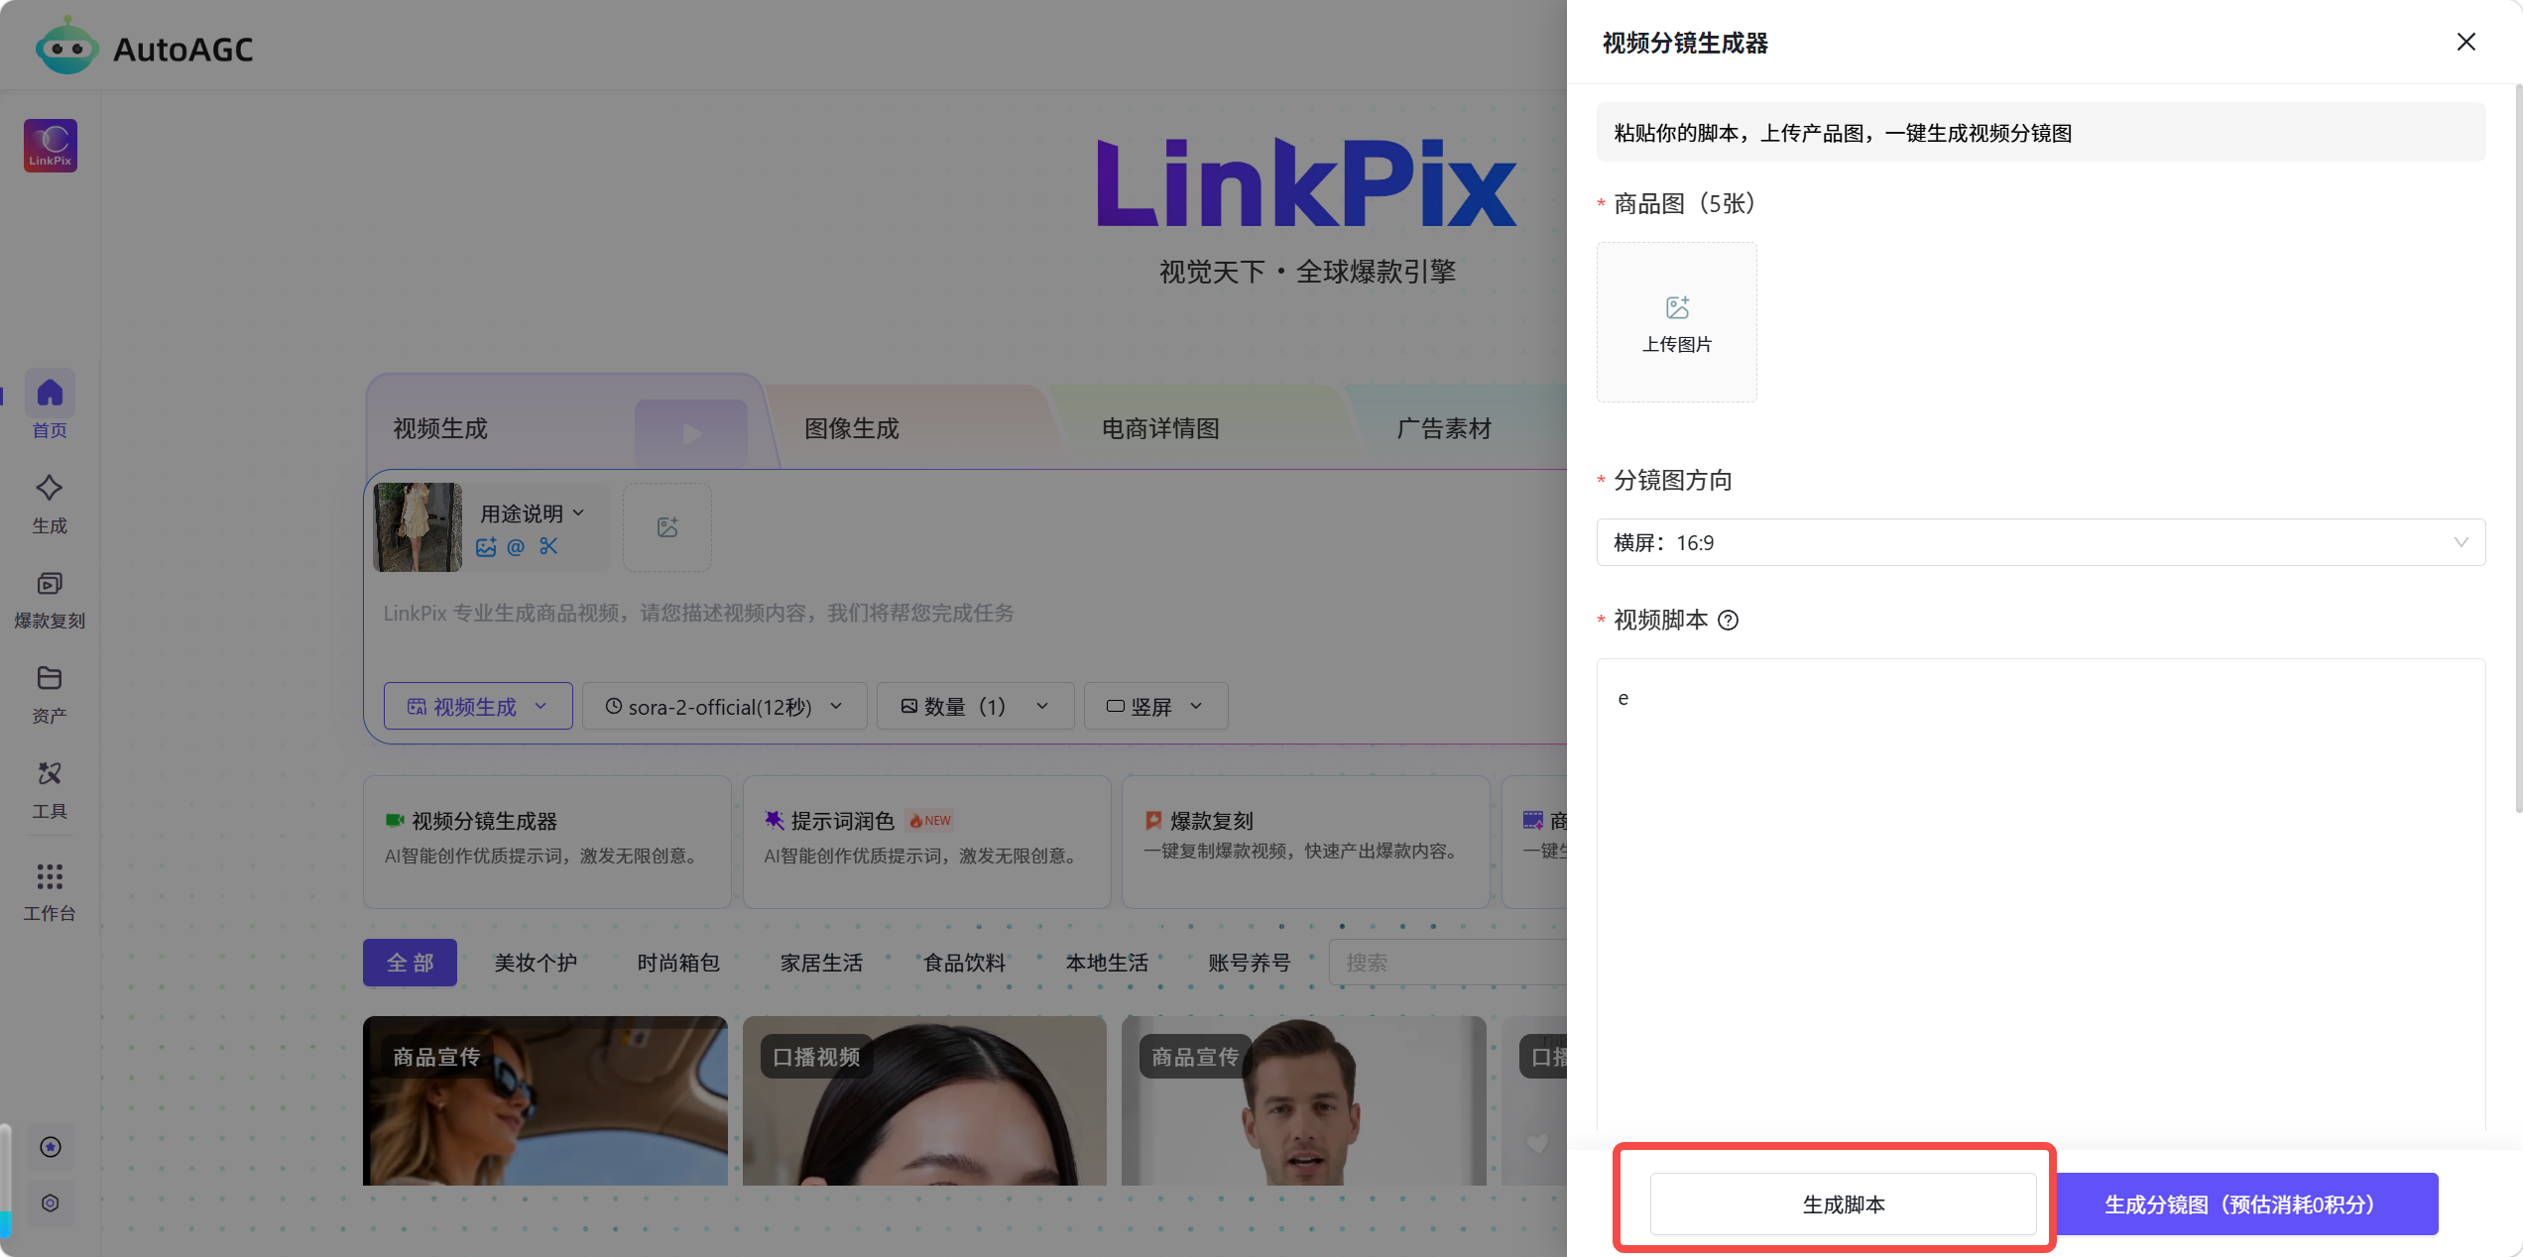Viewport: 2523px width, 1257px height.
Task: Open the 横屏: 16:9 direction dropdown
Action: (2041, 542)
